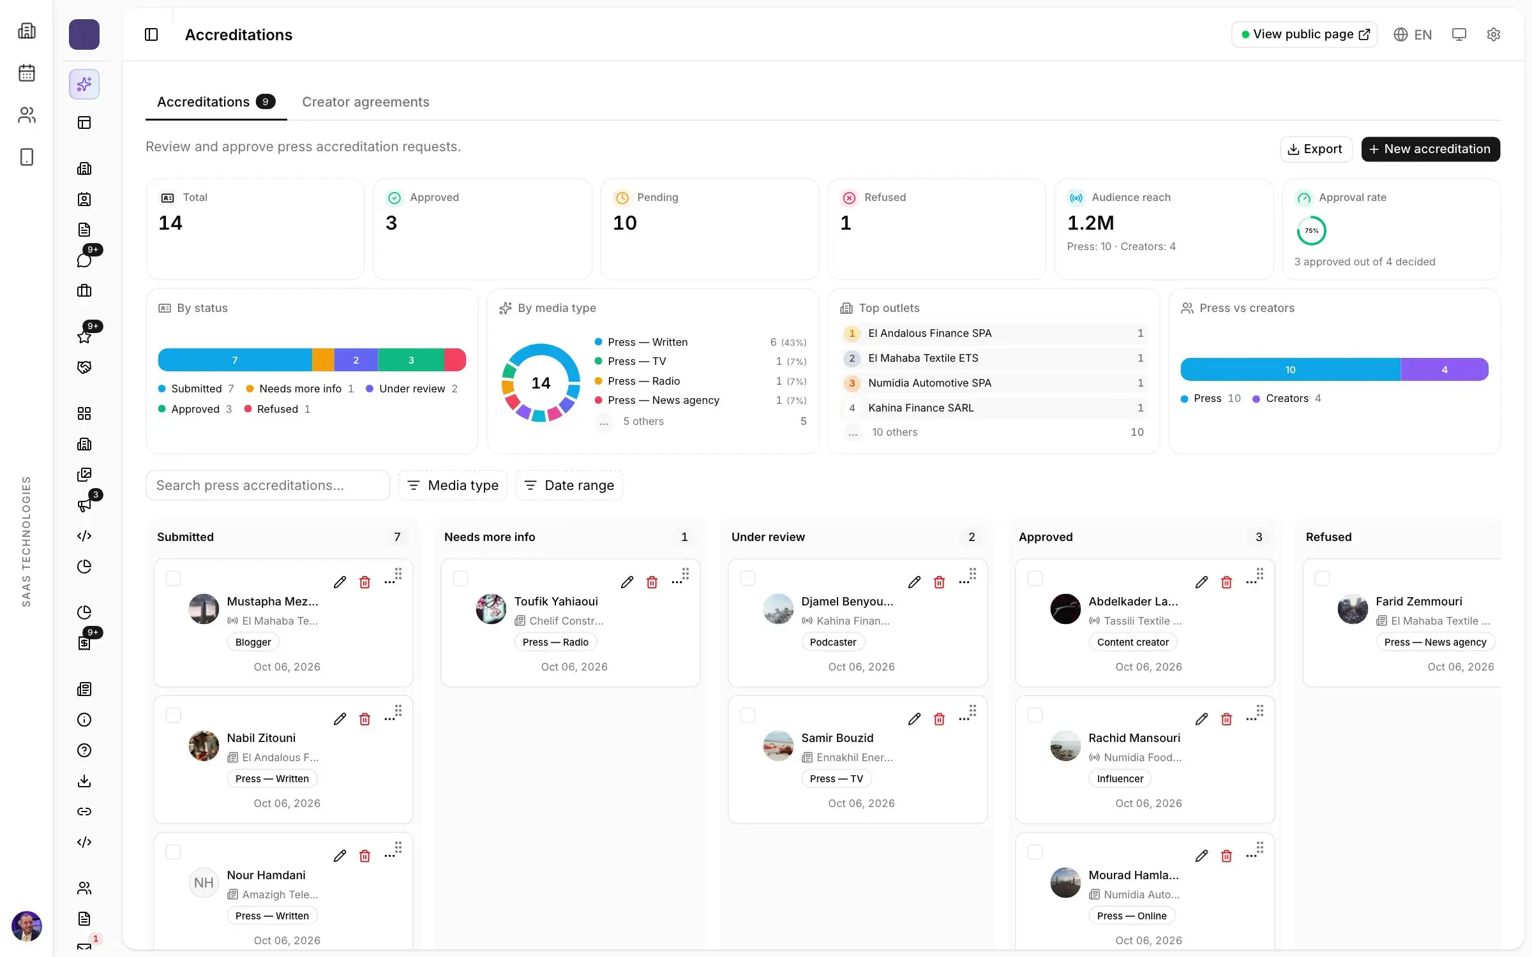This screenshot has height=957, width=1532.
Task: Click blue Submitted segment in status bar
Action: click(235, 360)
